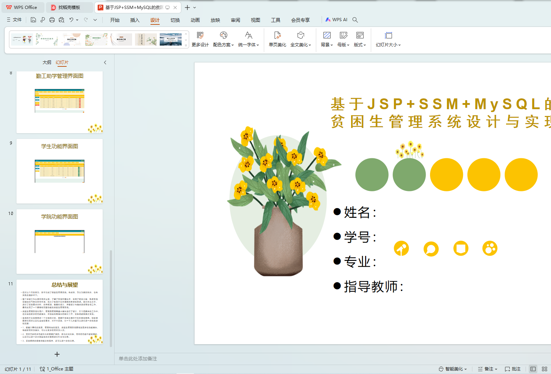This screenshot has height=374, width=551.
Task: Switch to normal view in status bar
Action: 533,369
